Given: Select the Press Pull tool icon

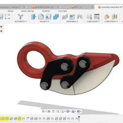Looking at the screenshot, I should 34,17.
